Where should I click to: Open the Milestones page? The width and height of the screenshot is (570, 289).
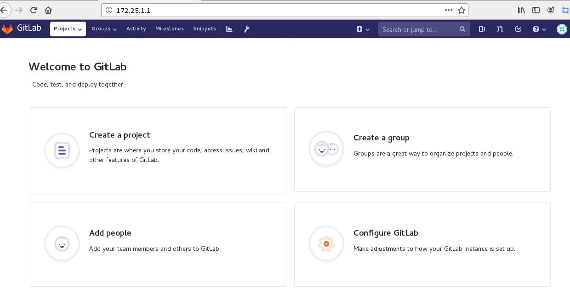tap(170, 29)
